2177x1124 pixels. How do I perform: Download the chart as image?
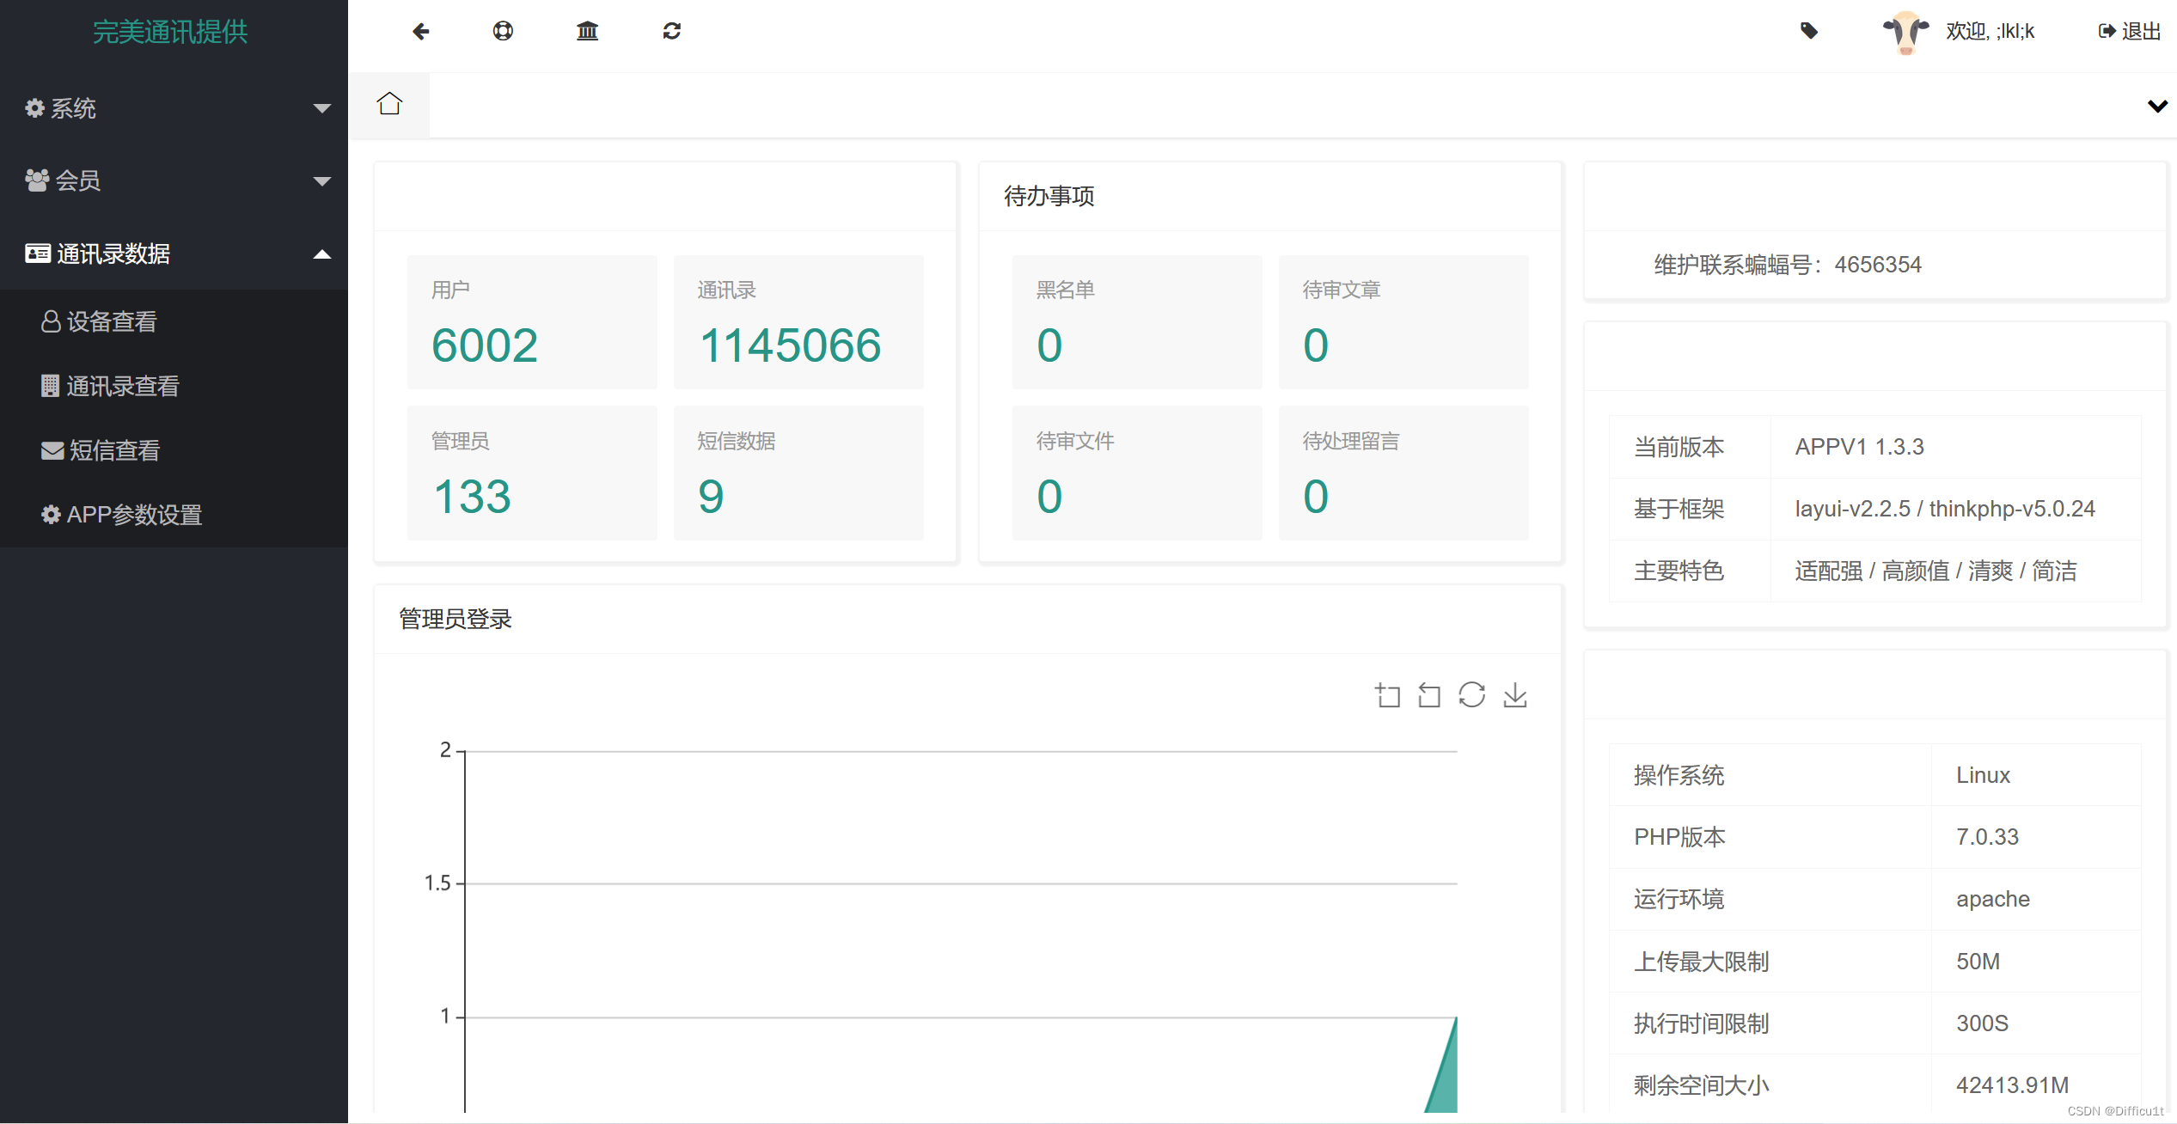[1514, 694]
